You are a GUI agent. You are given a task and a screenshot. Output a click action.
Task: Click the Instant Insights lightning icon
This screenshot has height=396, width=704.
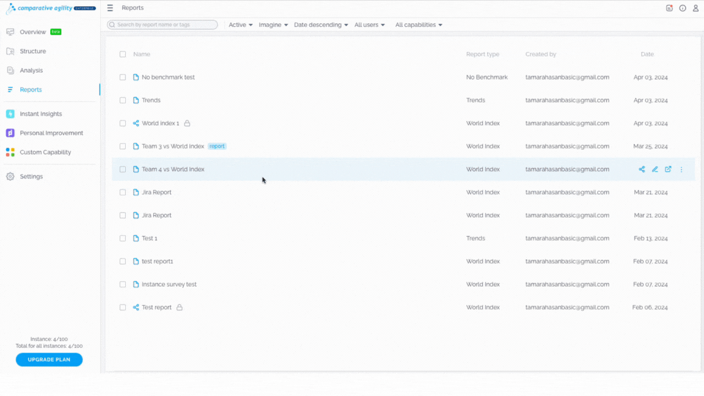tap(10, 114)
